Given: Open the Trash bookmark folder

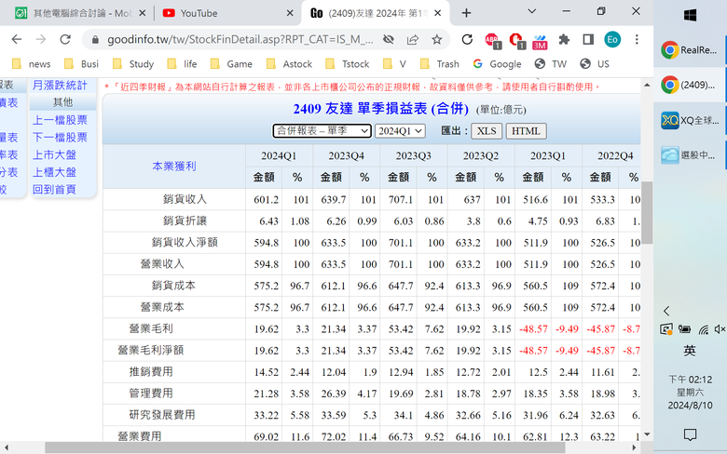Looking at the screenshot, I should click(440, 64).
